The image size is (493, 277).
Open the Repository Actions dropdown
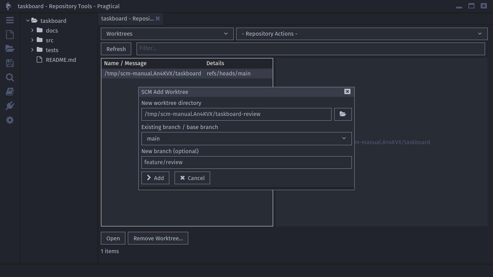[362, 34]
